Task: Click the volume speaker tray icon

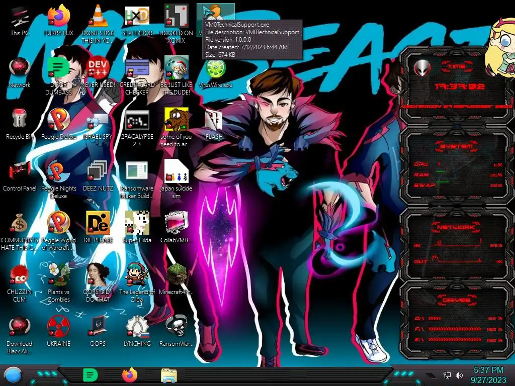Action: (459, 375)
